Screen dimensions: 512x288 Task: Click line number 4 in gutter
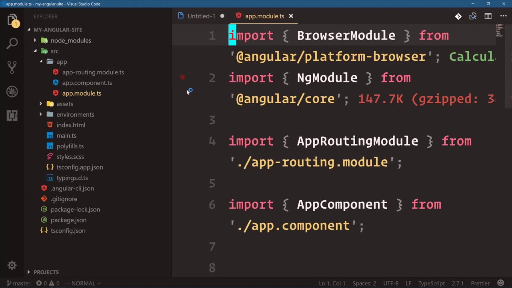pos(212,141)
